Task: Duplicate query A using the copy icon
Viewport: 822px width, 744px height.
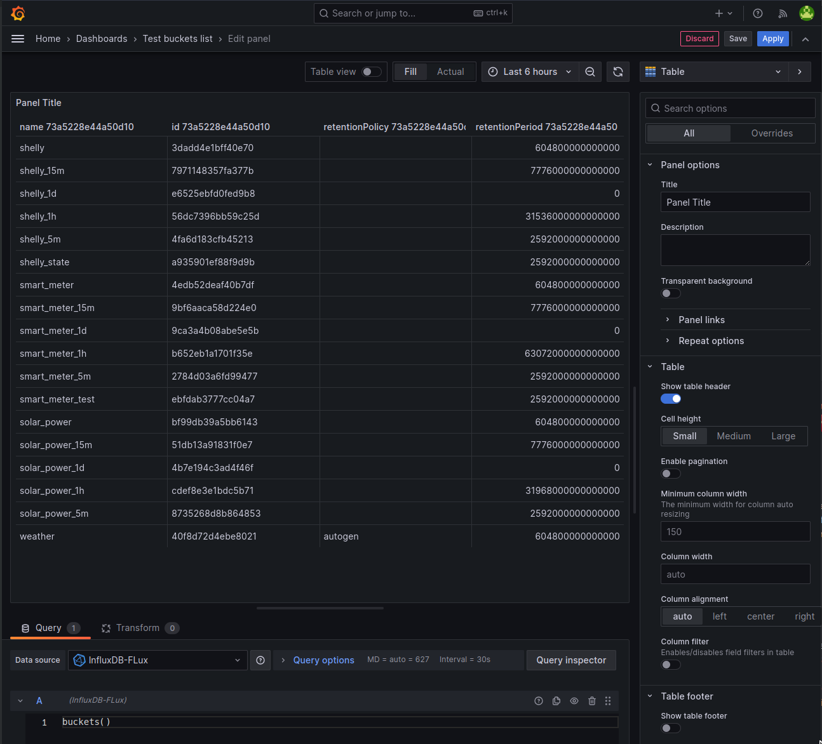Action: 556,701
